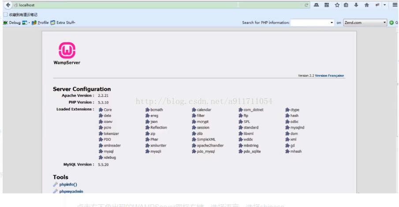Tick the Youdao notes bookmark checkbox

coord(5,15)
